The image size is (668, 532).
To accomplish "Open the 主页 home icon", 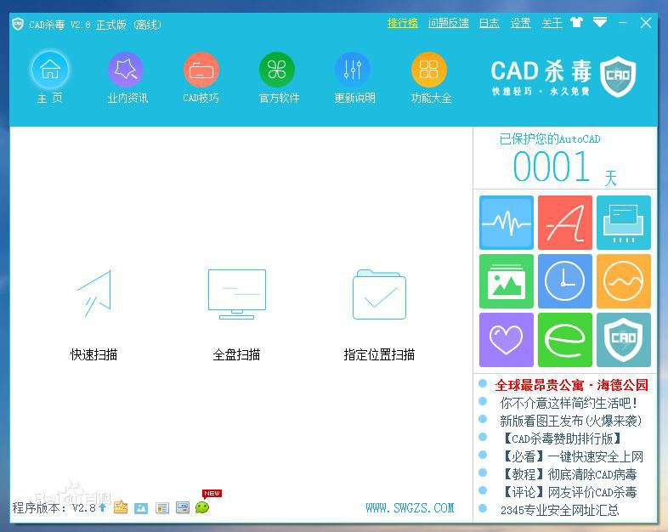I will [x=50, y=70].
